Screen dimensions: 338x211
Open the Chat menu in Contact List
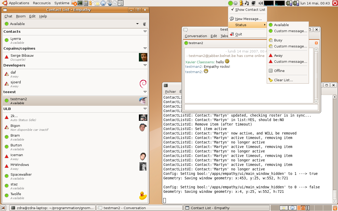8,16
